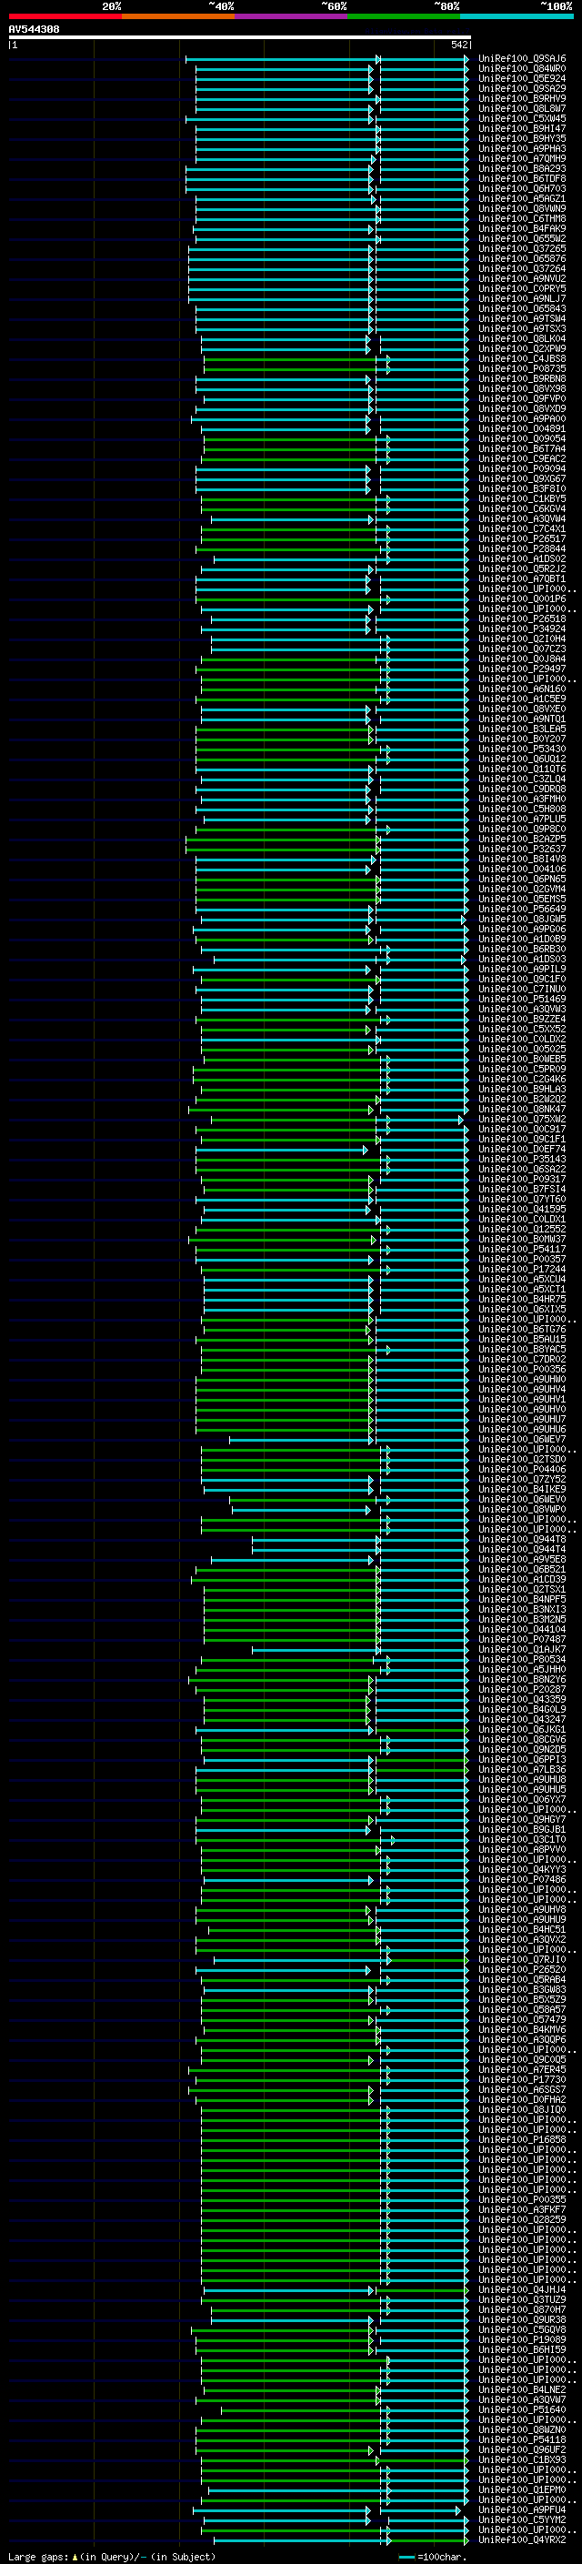This screenshot has height=2564, width=582.
Task: Open hit UniRef100_A7QMH9
Action: (x=522, y=158)
